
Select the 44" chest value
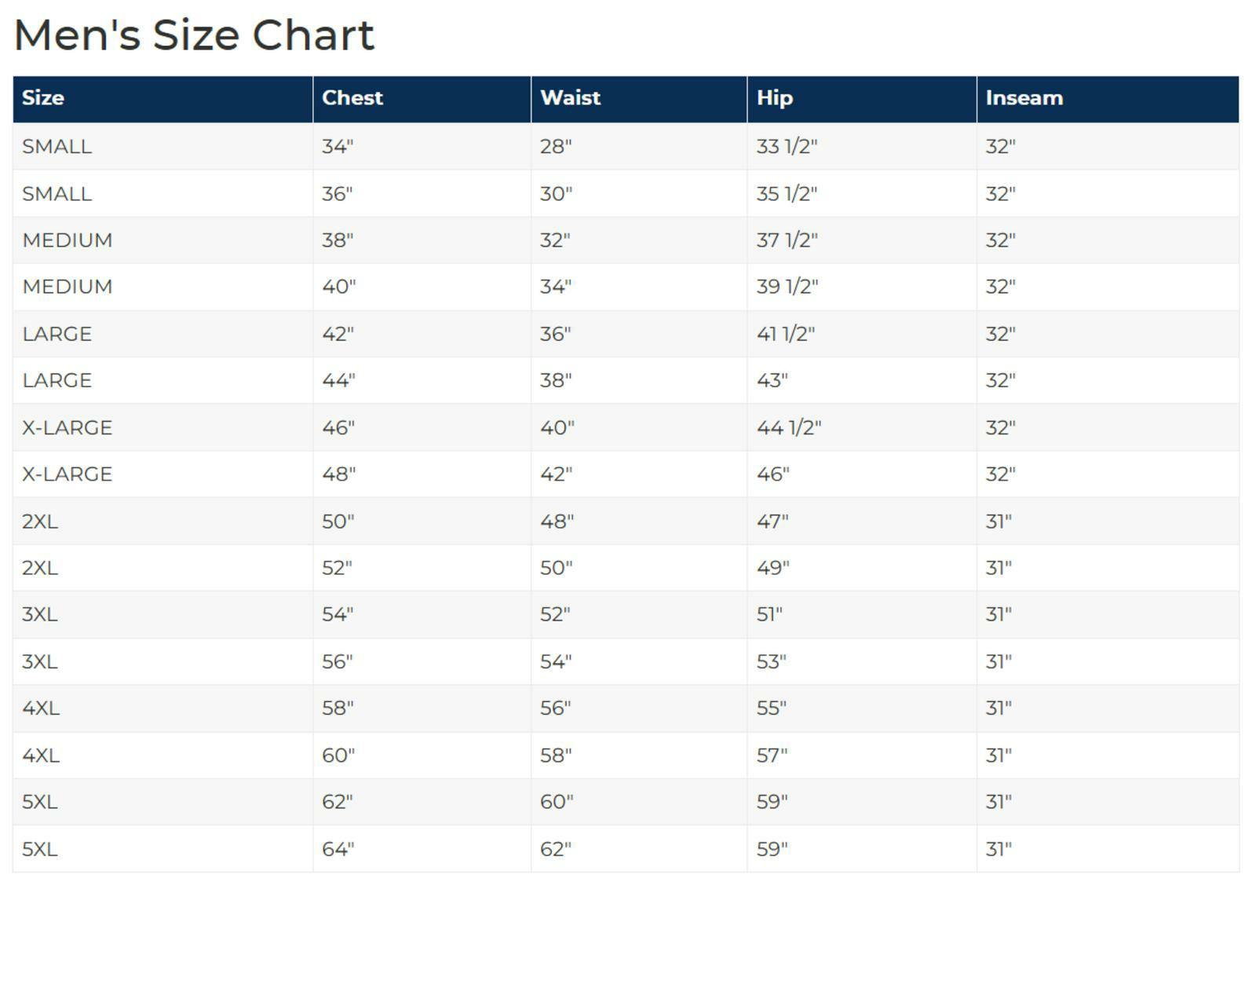(x=338, y=380)
